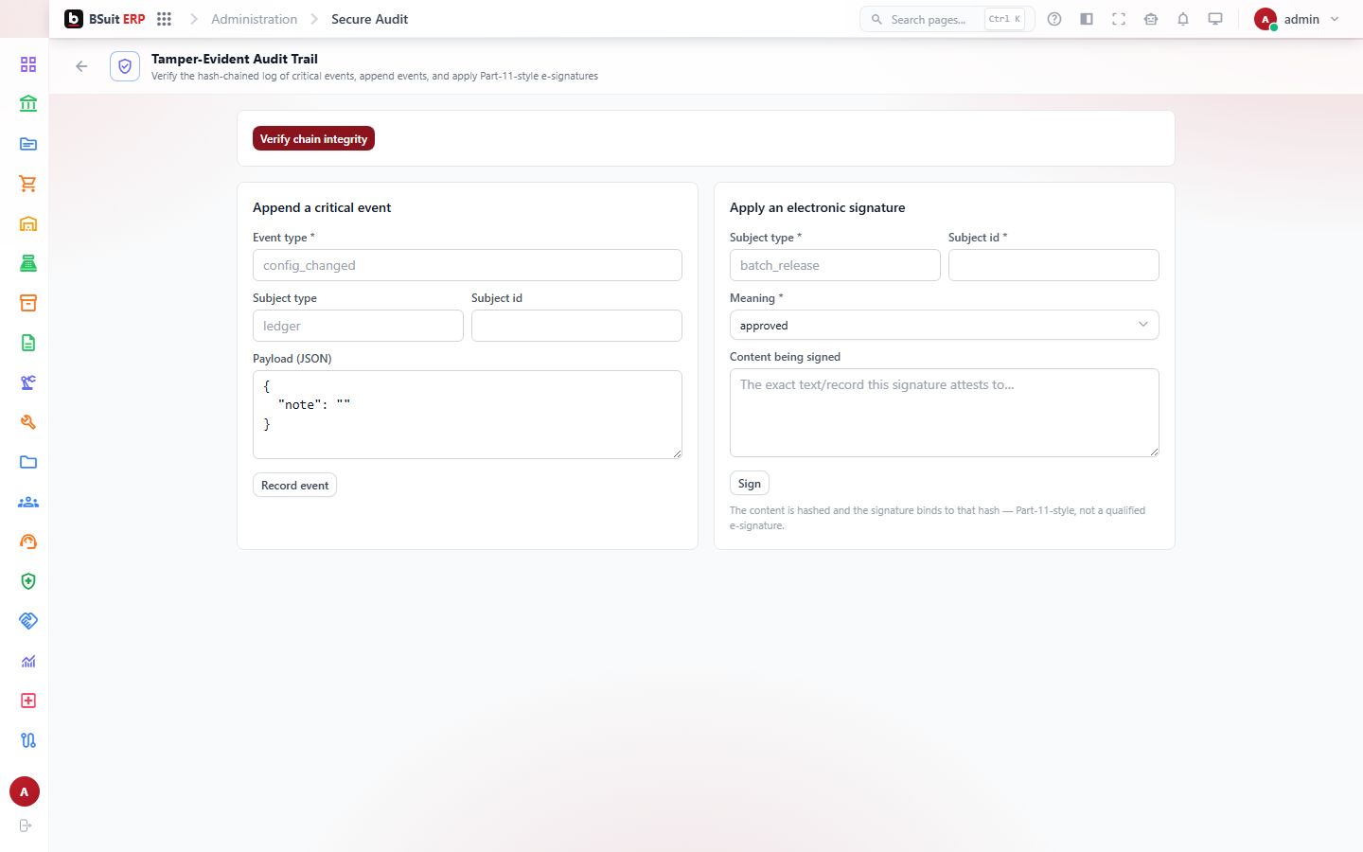Viewport: 1363px width, 852px height.
Task: Toggle the side panel layout icon
Action: [1087, 19]
